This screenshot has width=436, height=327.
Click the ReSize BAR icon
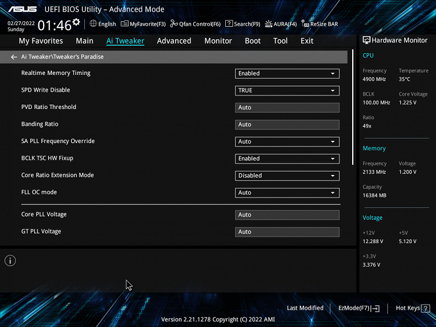click(x=305, y=24)
